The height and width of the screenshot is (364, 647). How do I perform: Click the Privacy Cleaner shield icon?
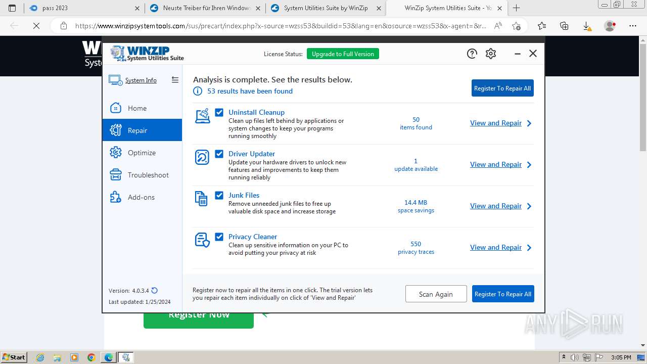pyautogui.click(x=202, y=240)
